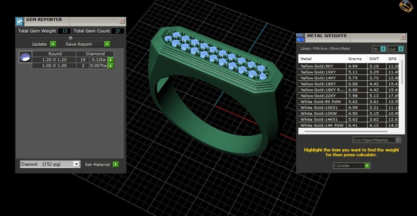Select the Yellow Gold:22KY row
This screenshot has width=417, height=216.
click(349, 95)
